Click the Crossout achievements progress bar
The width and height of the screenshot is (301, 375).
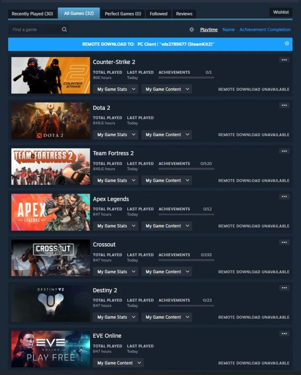pyautogui.click(x=186, y=260)
